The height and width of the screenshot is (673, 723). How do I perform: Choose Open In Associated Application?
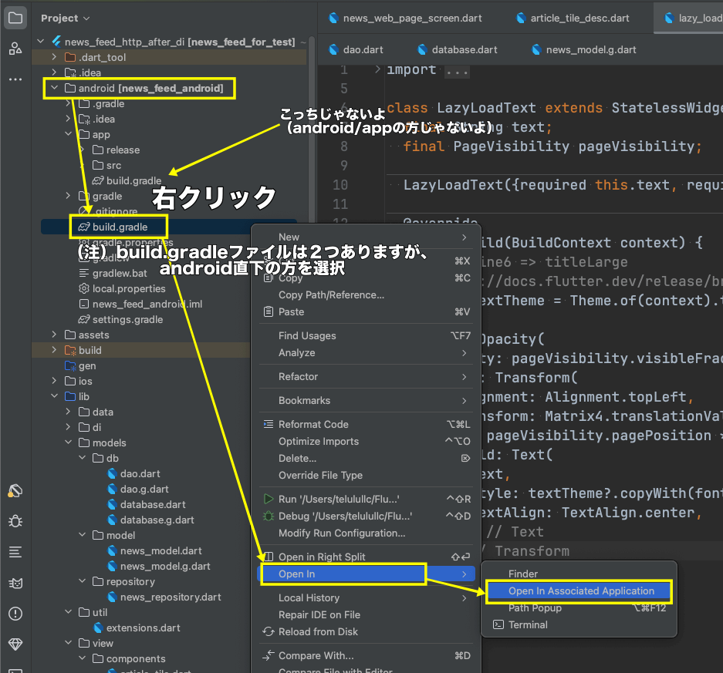point(579,591)
